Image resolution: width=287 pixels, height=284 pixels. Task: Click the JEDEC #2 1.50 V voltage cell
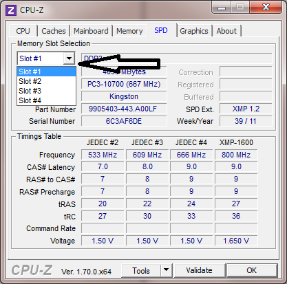pos(103,241)
